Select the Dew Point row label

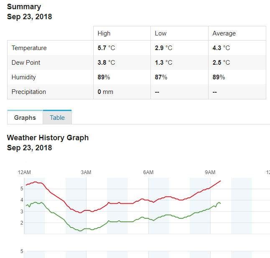click(26, 63)
